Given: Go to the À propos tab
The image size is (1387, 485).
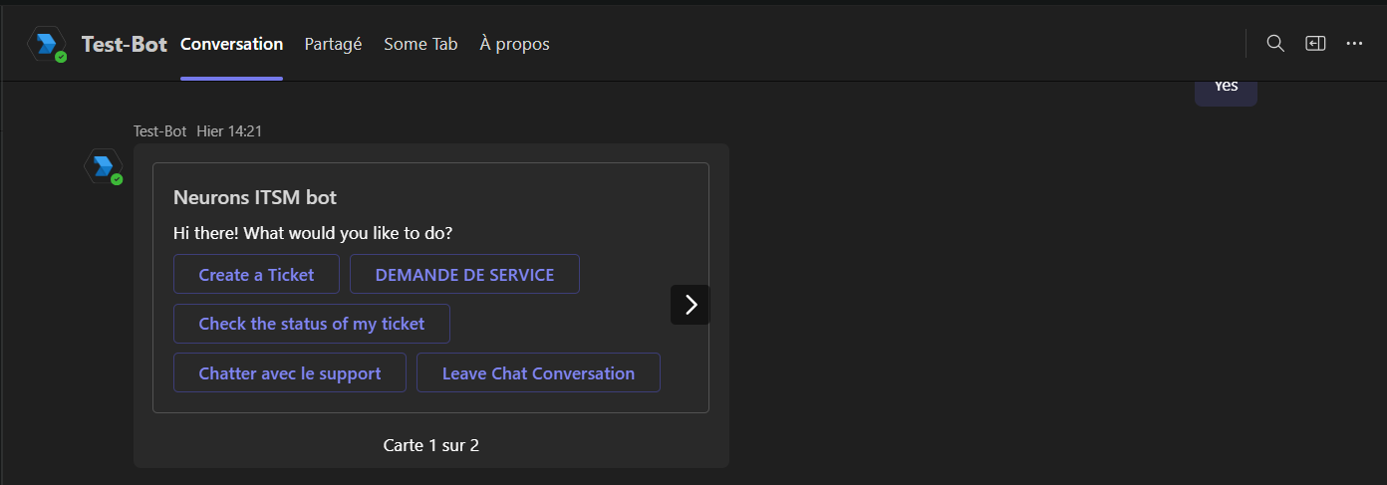Looking at the screenshot, I should coord(514,44).
